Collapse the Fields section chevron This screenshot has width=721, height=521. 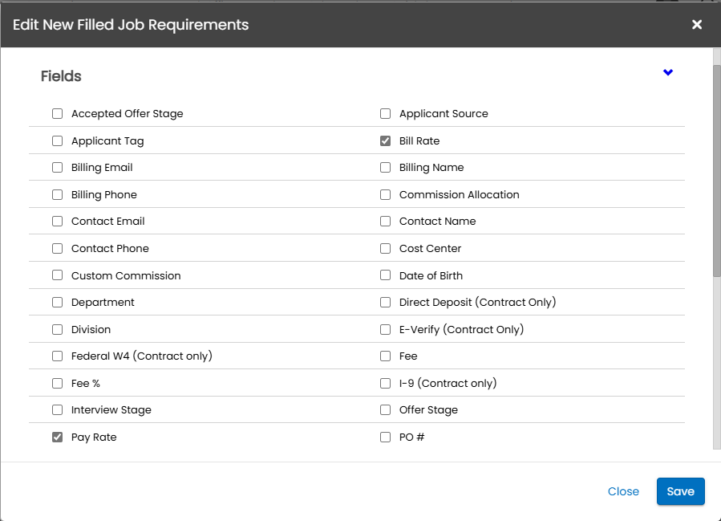(668, 73)
